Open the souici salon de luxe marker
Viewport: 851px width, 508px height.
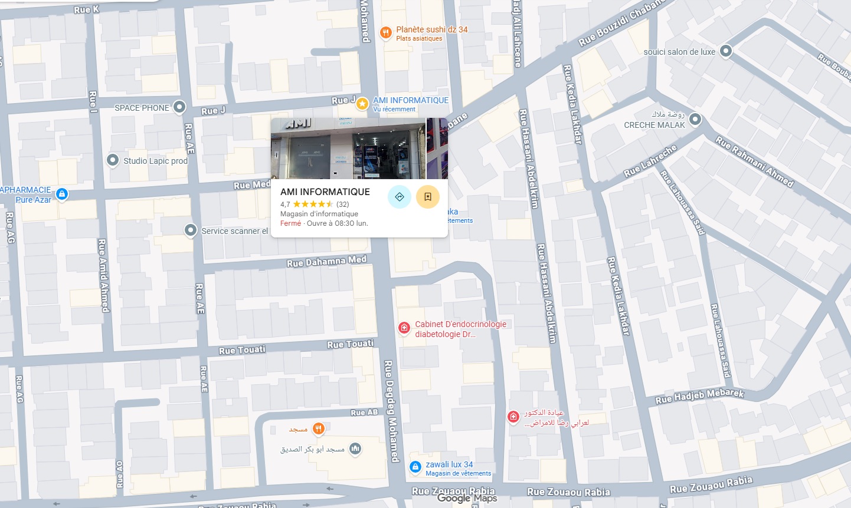(x=725, y=51)
